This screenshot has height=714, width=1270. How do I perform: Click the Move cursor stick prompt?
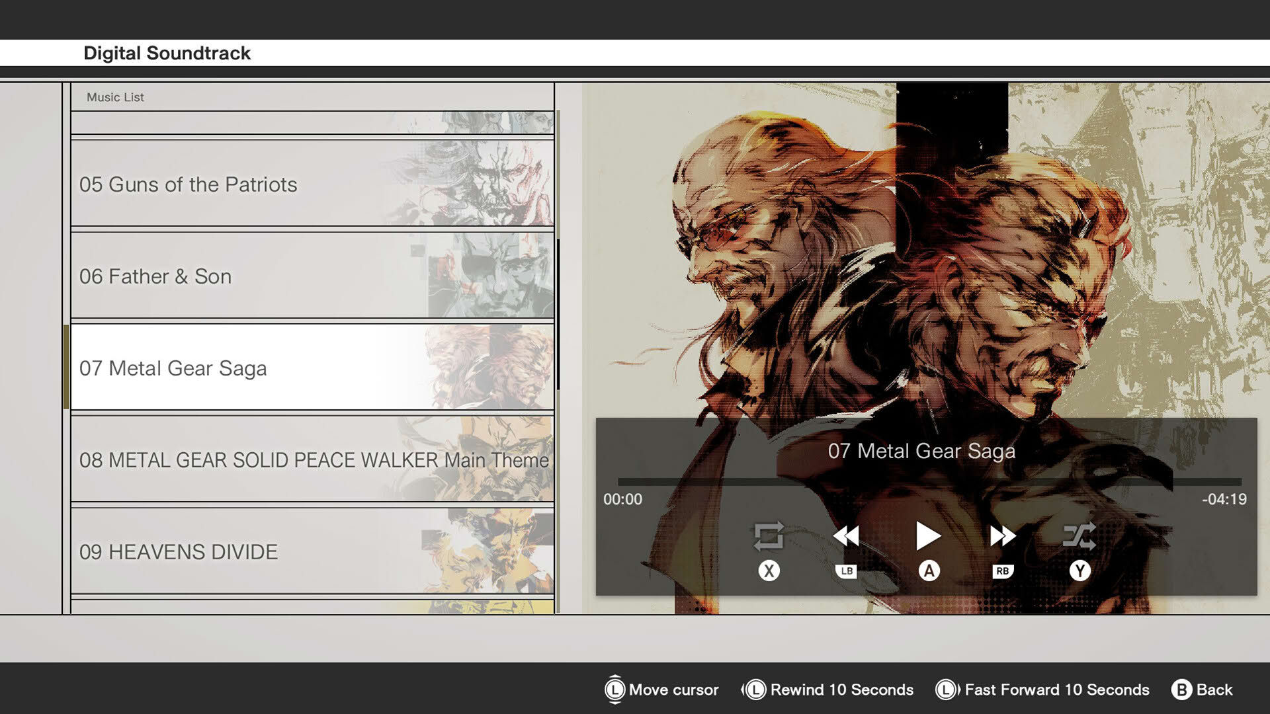coord(661,690)
